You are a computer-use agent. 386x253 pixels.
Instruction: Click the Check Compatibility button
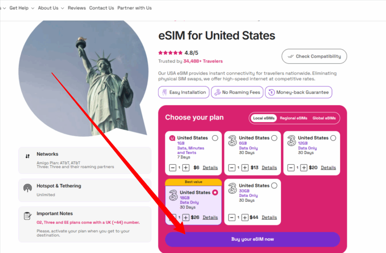point(314,56)
